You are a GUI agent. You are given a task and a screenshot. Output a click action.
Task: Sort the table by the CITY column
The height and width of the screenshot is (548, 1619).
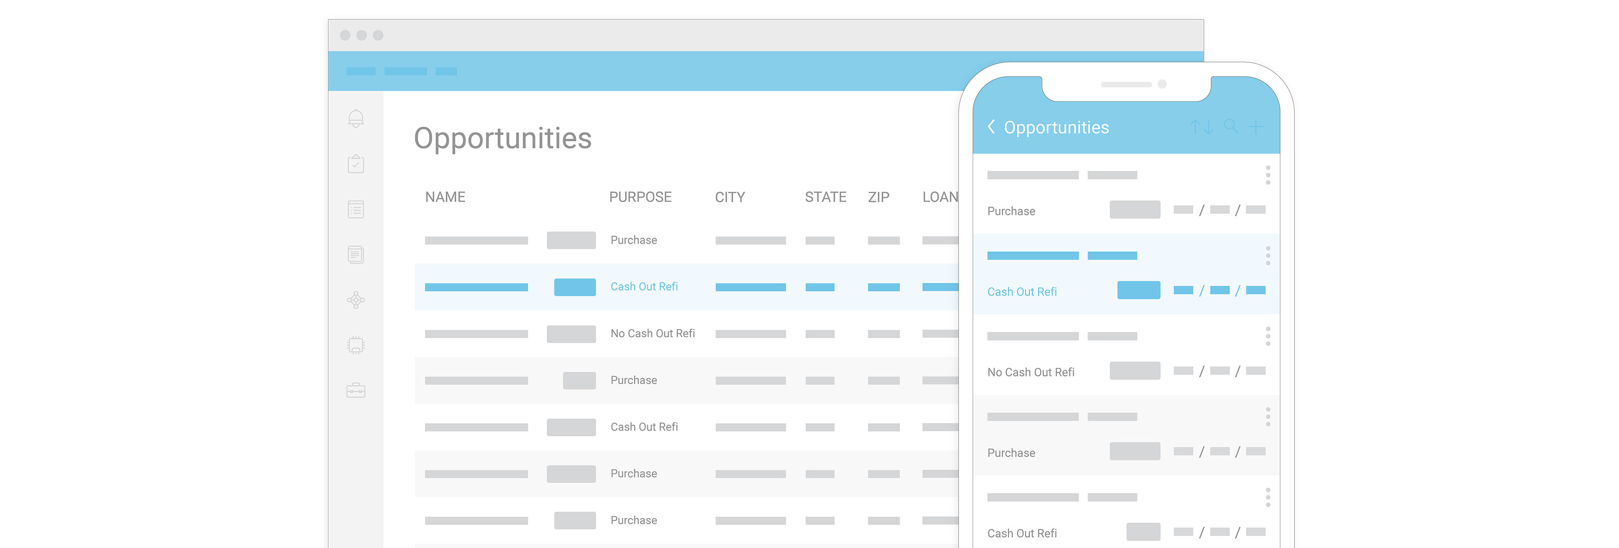pyautogui.click(x=730, y=197)
